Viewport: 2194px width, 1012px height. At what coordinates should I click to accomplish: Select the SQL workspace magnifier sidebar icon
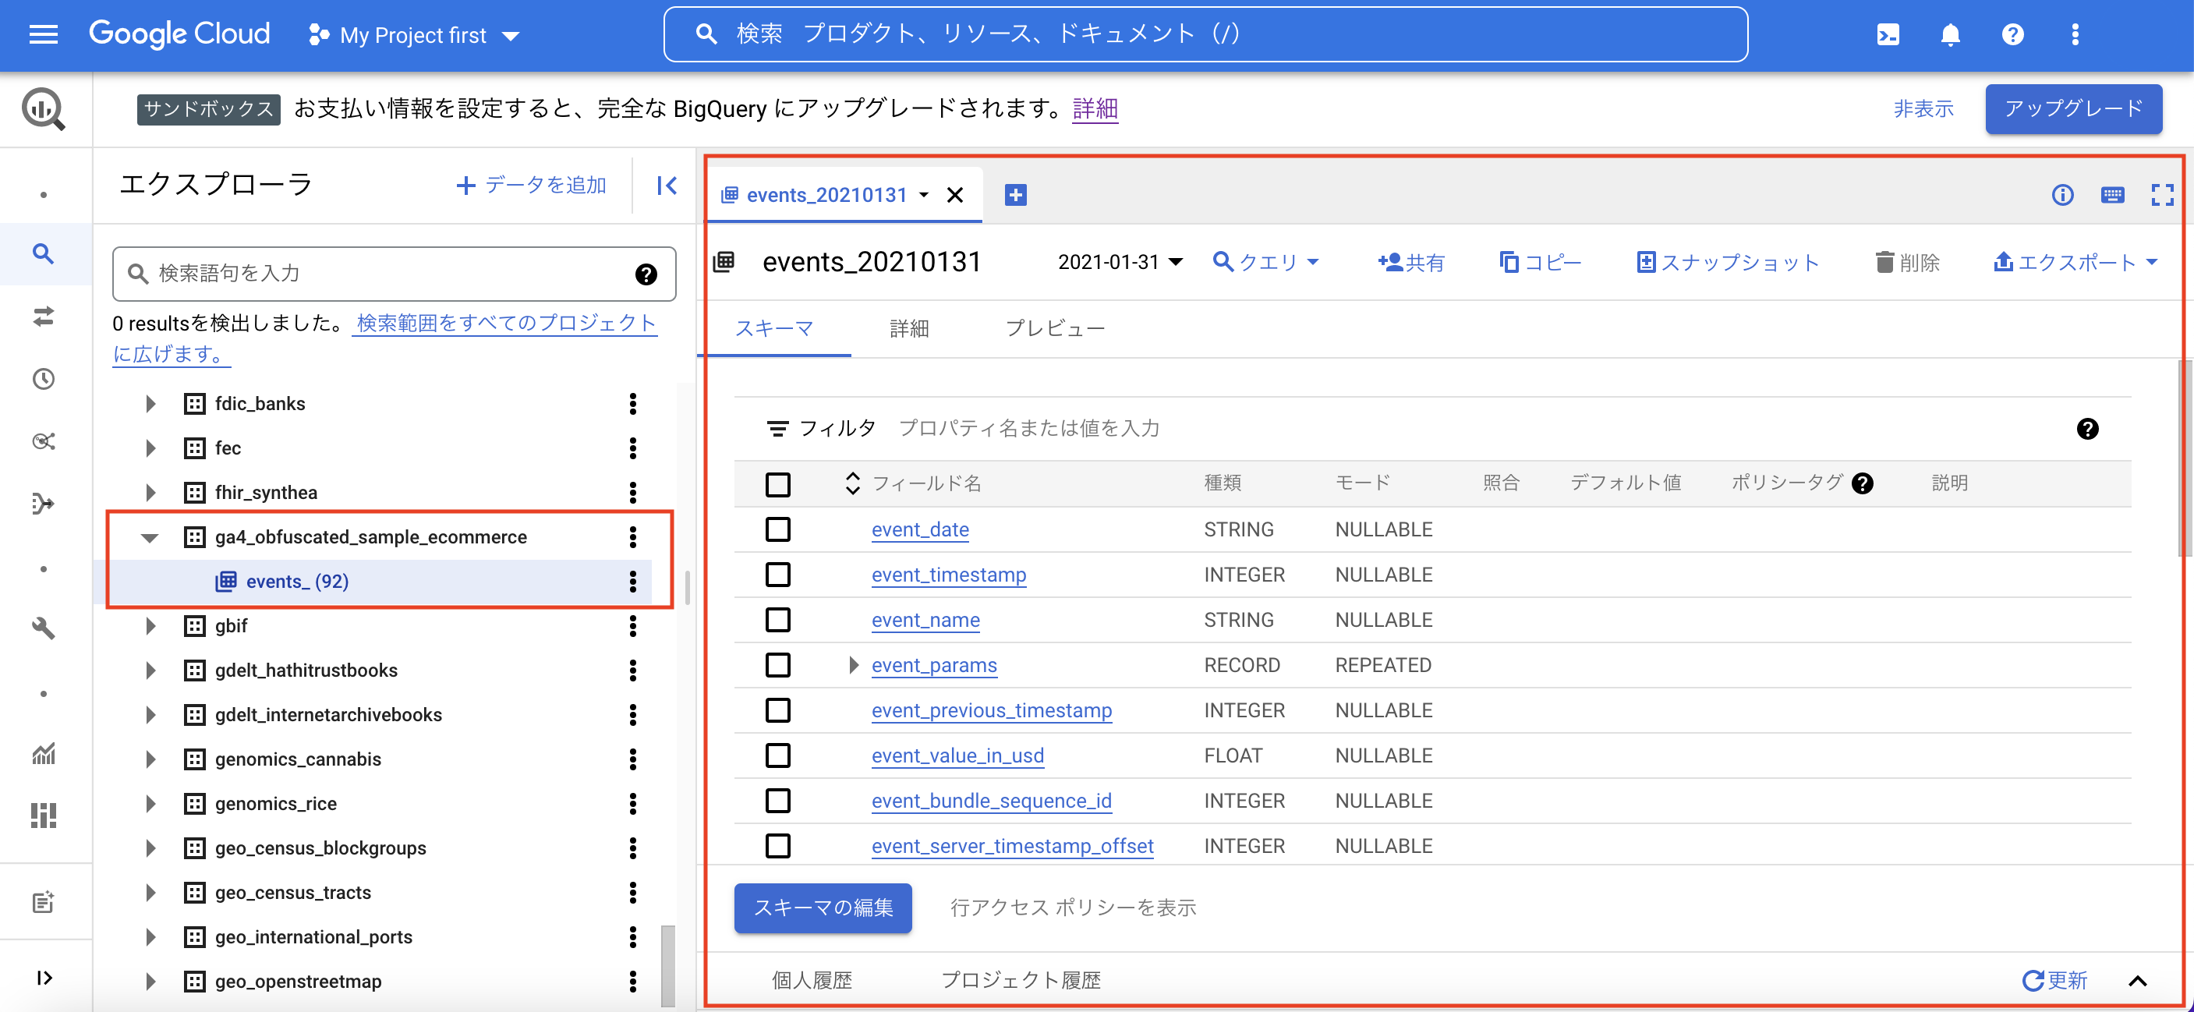click(44, 253)
